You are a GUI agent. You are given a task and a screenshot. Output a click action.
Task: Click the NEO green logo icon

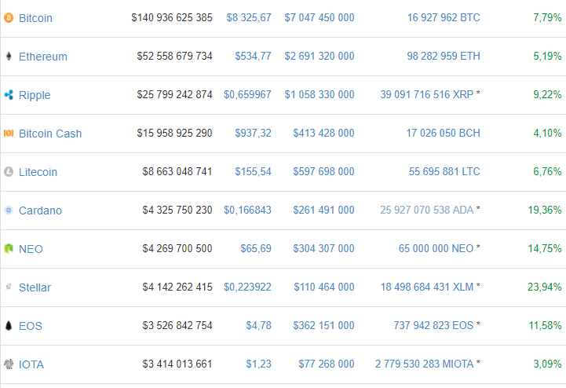coord(9,249)
